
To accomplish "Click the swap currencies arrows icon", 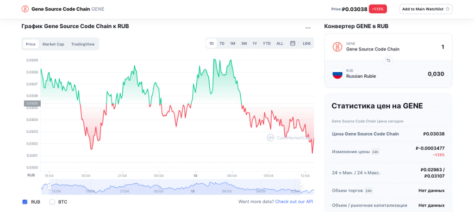I will 388,60.
